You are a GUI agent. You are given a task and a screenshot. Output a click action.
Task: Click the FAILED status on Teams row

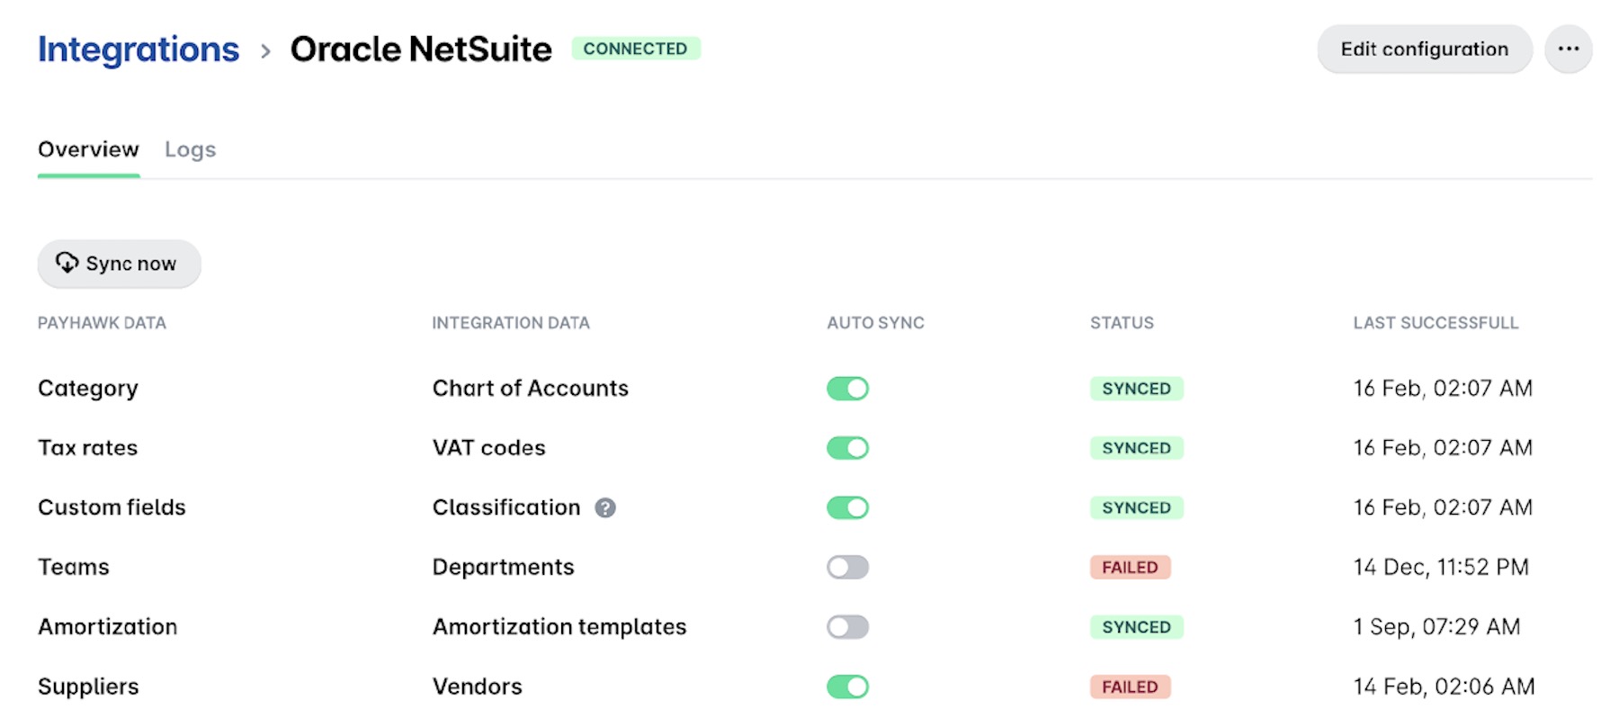(x=1130, y=567)
